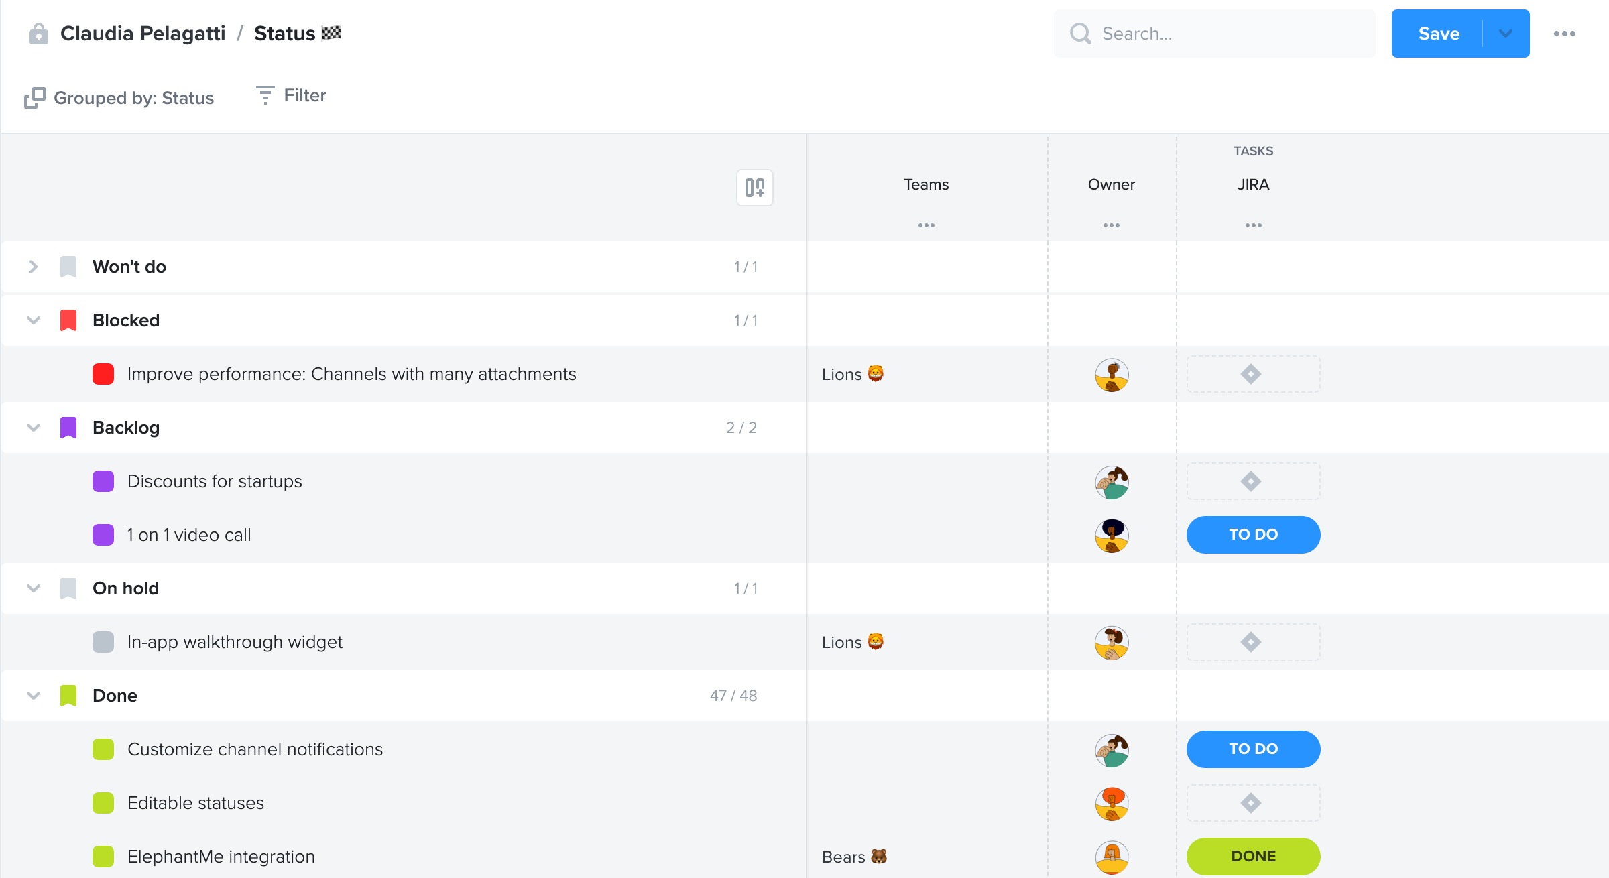Click the Done group green bookmark icon
1609x878 pixels.
click(x=68, y=696)
